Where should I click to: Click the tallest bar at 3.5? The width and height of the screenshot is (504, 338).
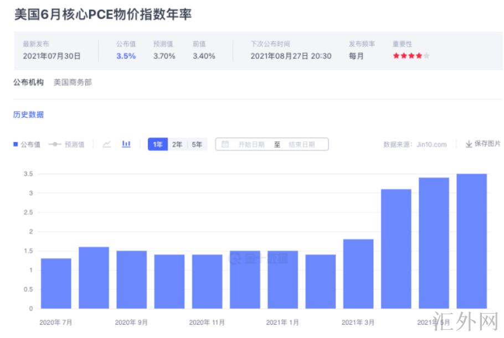(471, 241)
